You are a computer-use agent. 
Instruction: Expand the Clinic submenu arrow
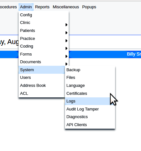click(x=67, y=25)
